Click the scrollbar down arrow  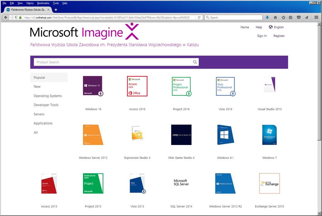click(x=319, y=213)
